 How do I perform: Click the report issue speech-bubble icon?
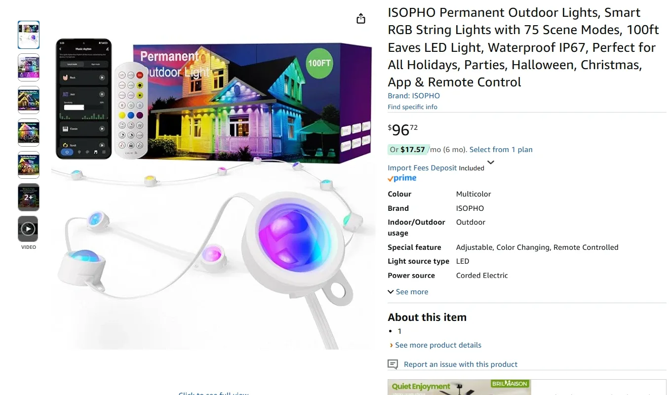coord(392,364)
